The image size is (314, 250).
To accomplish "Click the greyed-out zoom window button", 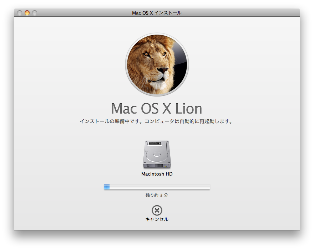I will pos(35,13).
